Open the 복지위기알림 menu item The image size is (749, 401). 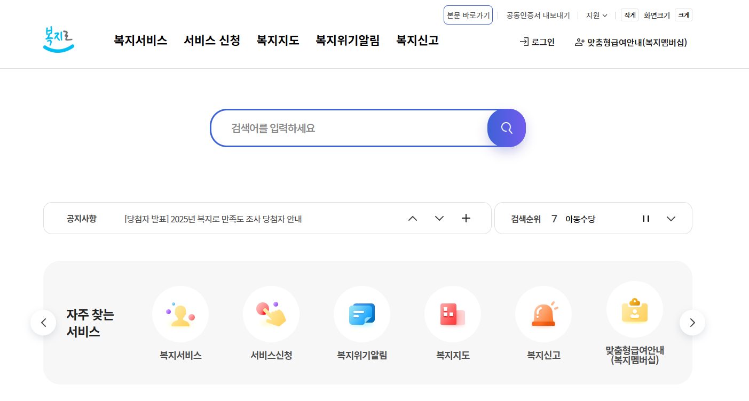(x=348, y=41)
